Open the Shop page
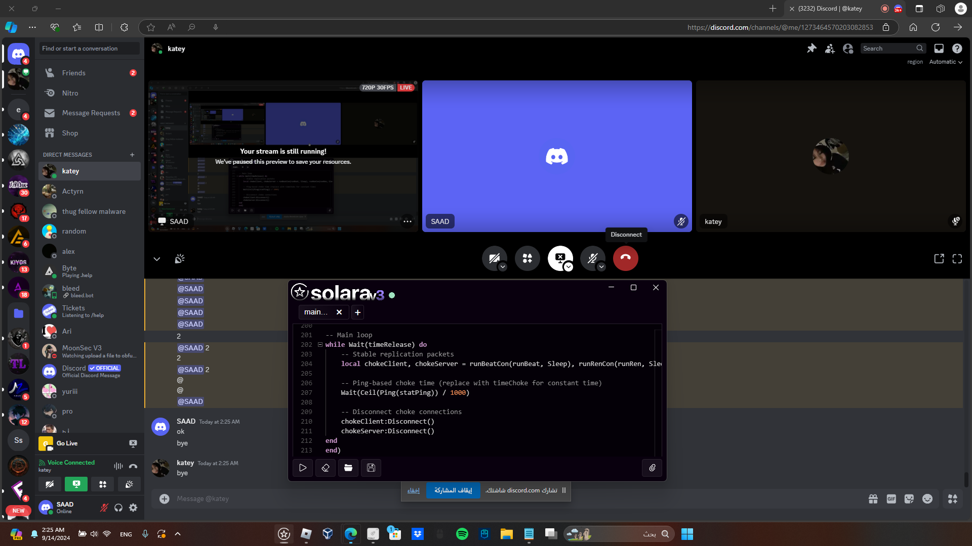 click(90, 133)
